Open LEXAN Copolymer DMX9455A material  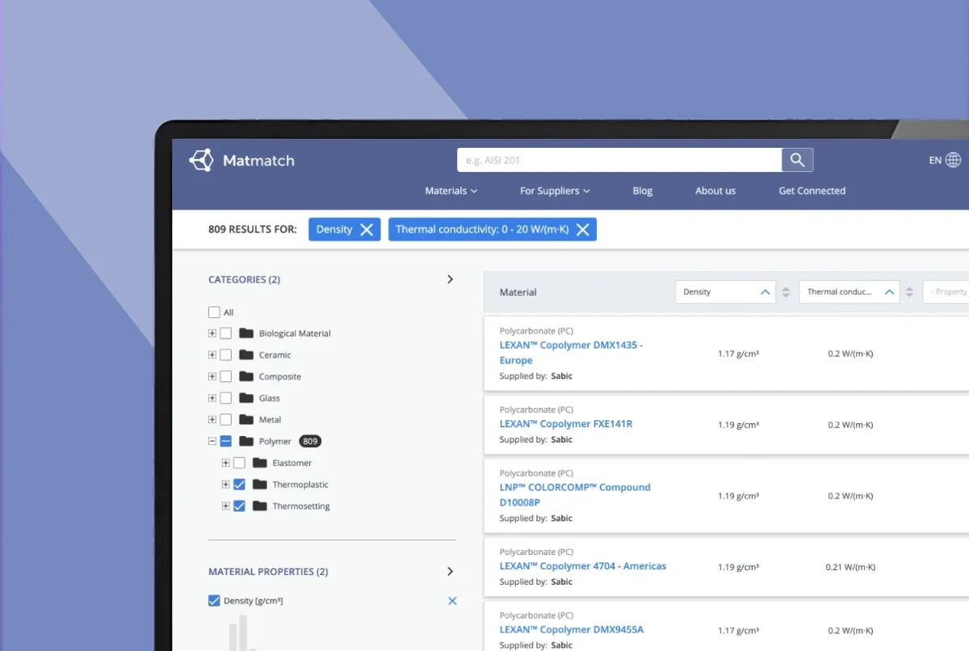(x=572, y=629)
